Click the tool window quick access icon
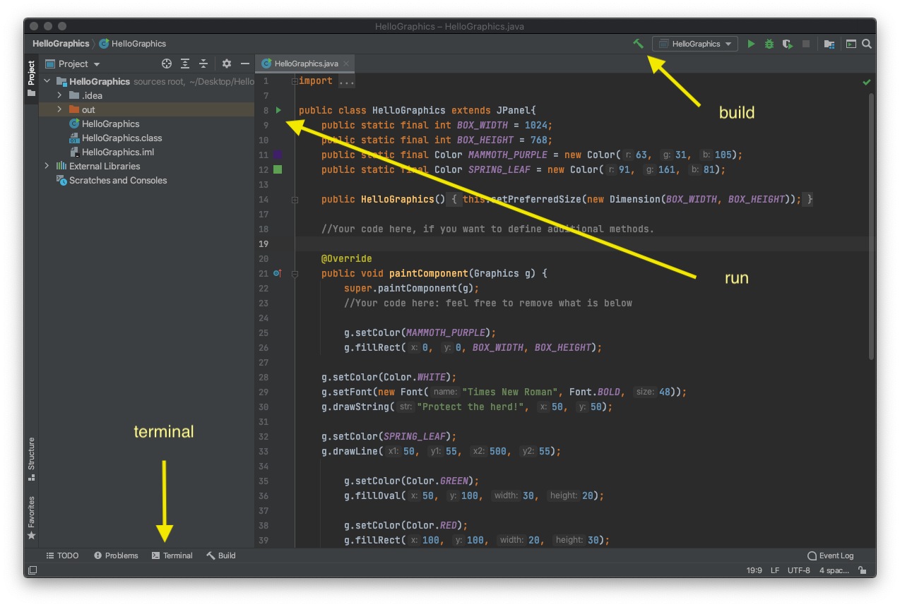Screen dimensions: 900x607 click(x=32, y=570)
